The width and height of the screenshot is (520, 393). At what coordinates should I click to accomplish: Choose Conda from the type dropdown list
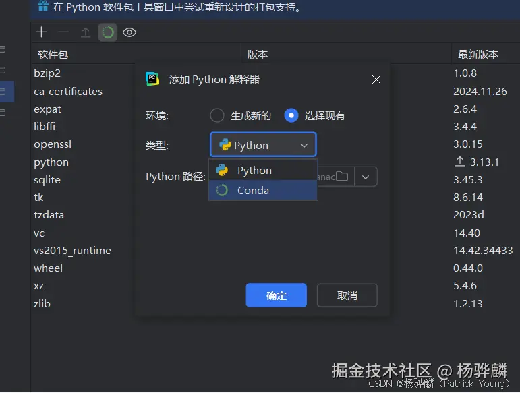pyautogui.click(x=263, y=190)
